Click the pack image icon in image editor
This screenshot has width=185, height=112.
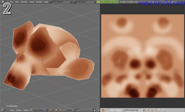tap(148, 110)
